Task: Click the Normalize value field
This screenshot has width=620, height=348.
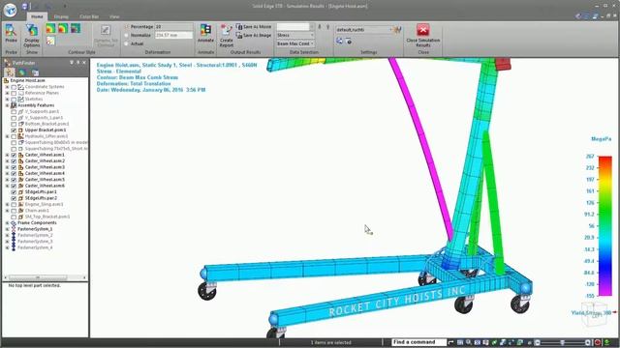Action: coord(173,35)
